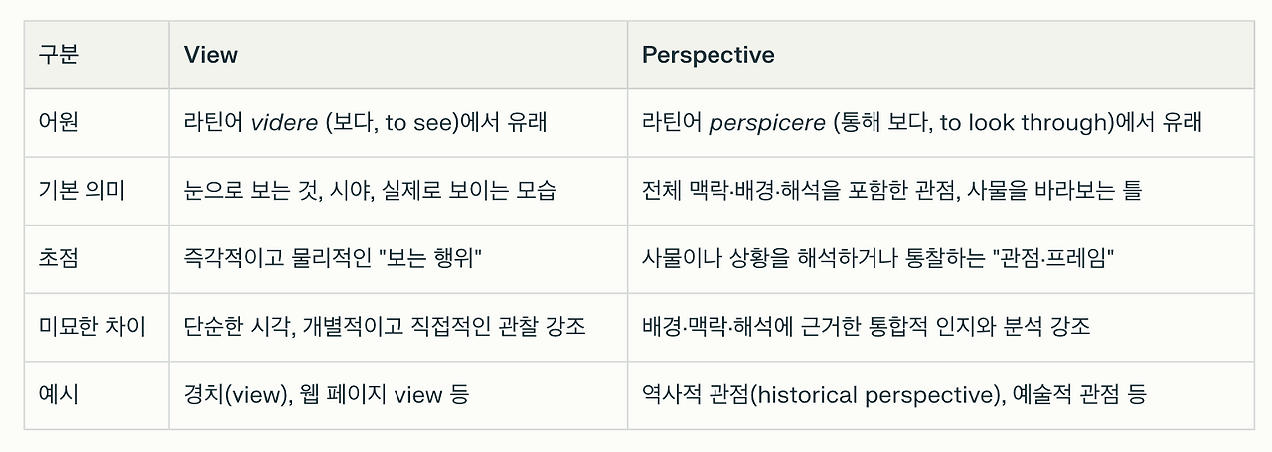
Task: Click the 미묘한 차이 row label
Action: pos(92,326)
